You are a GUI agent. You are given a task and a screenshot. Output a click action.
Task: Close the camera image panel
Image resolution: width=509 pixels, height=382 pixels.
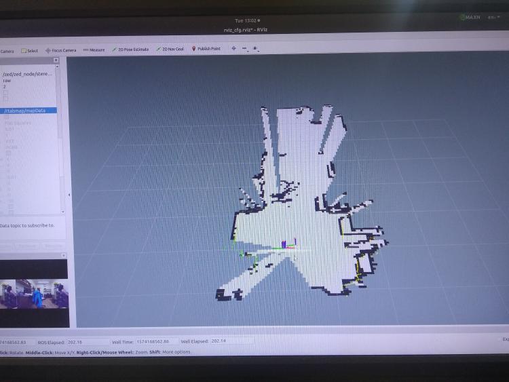pos(65,256)
